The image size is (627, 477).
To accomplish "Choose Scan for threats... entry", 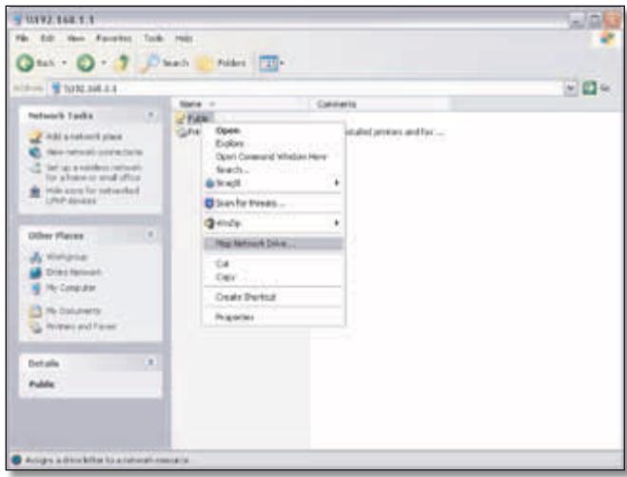I will [x=273, y=204].
